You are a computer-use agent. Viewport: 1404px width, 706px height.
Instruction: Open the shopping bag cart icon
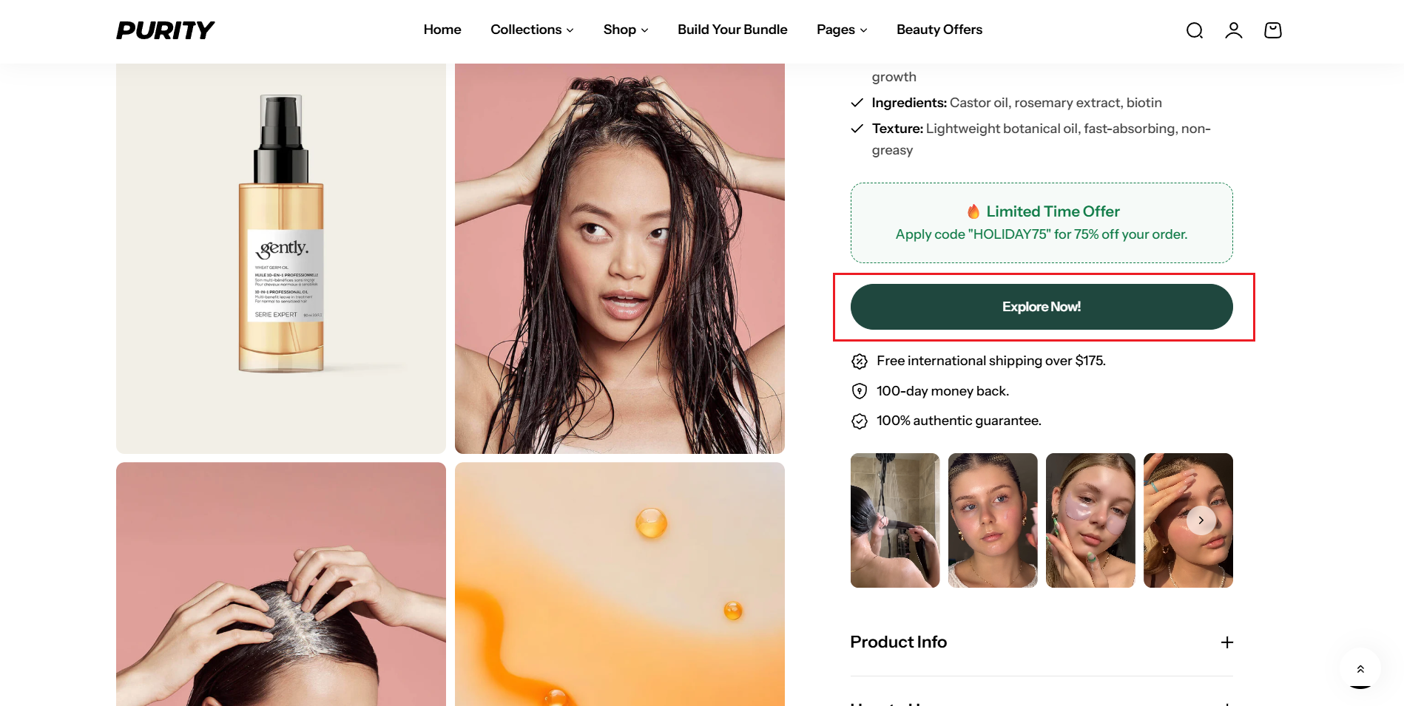tap(1272, 30)
